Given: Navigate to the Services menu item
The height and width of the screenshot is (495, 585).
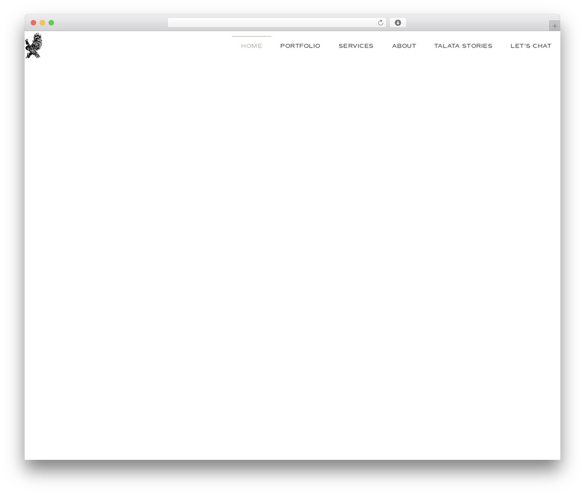Looking at the screenshot, I should click(356, 46).
